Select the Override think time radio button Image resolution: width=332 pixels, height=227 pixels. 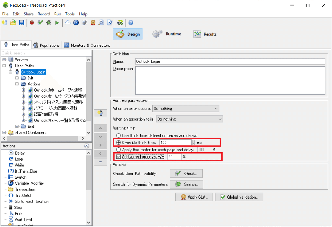(x=118, y=142)
